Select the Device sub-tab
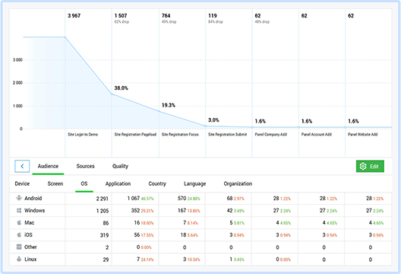The height and width of the screenshot is (274, 401). point(22,183)
